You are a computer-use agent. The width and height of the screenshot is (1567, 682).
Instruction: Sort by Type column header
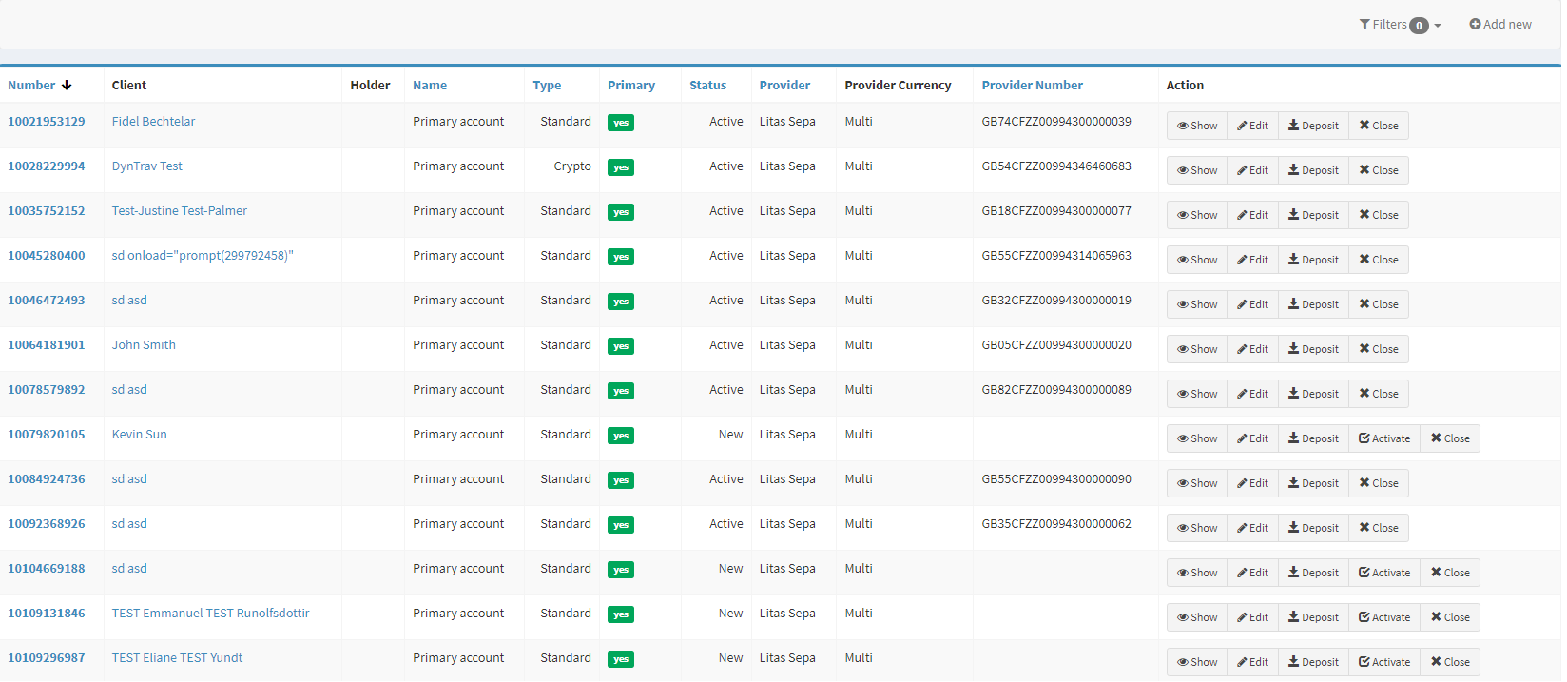point(547,86)
